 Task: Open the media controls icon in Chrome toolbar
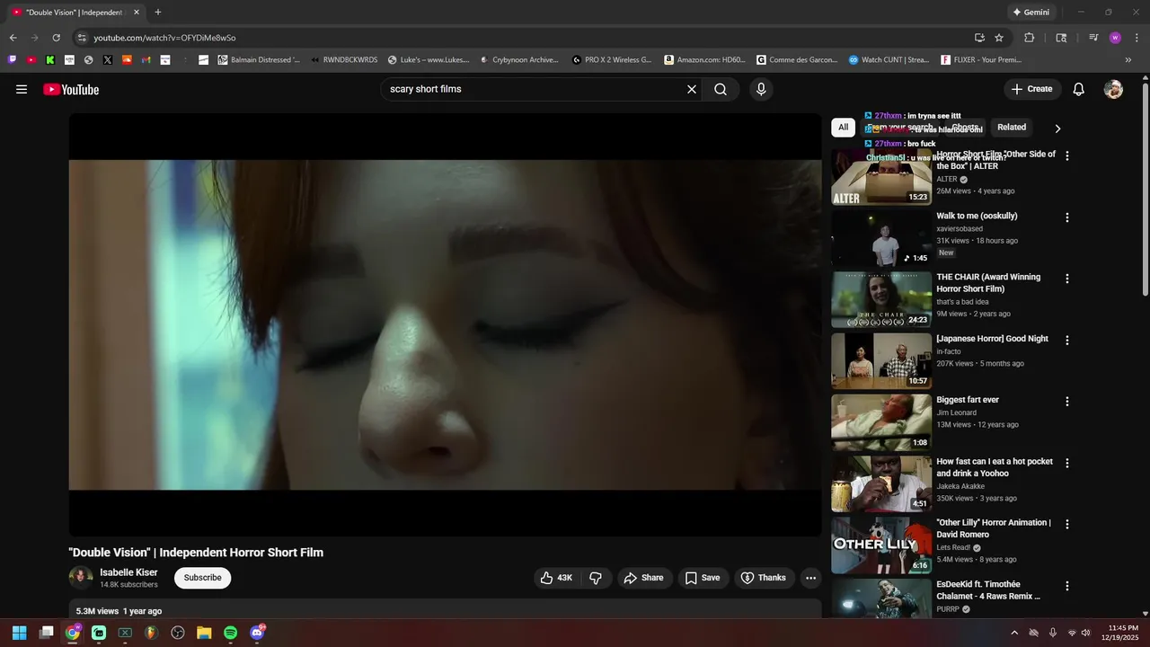[x=1093, y=38]
